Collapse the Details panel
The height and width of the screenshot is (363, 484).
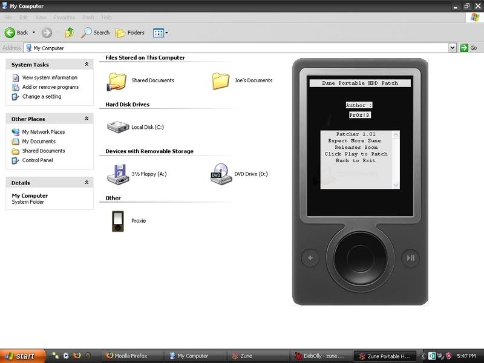click(87, 183)
